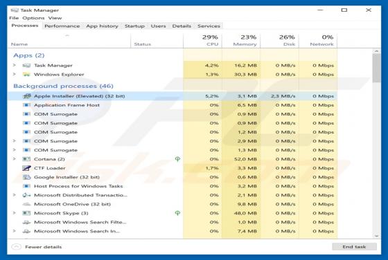Click the Microsoft OneDrive cloud icon
The image size is (388, 260).
[26, 204]
